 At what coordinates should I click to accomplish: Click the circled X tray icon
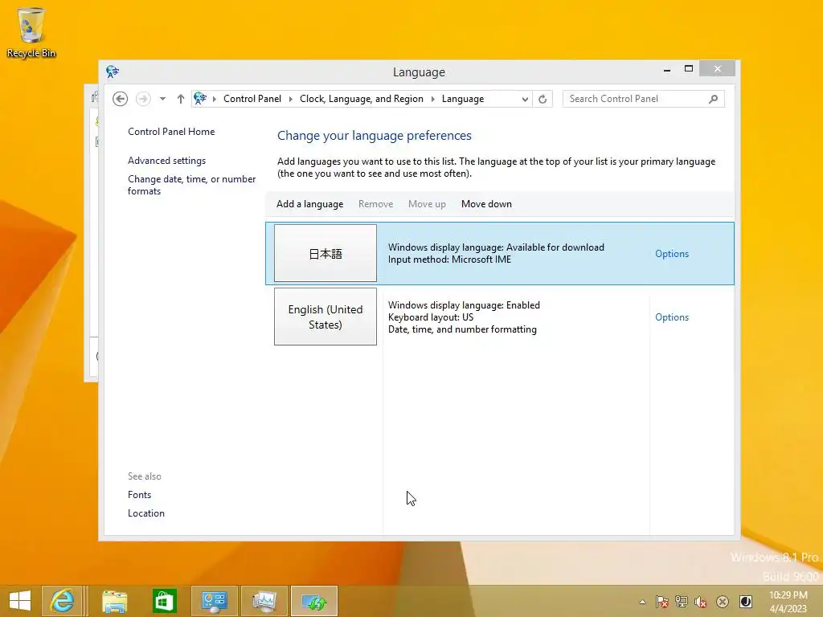[x=723, y=602]
